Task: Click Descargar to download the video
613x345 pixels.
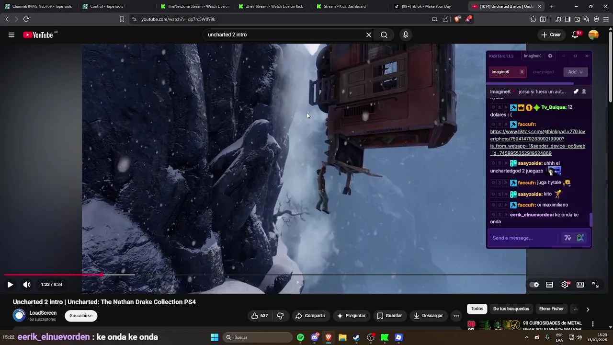Action: click(x=428, y=316)
